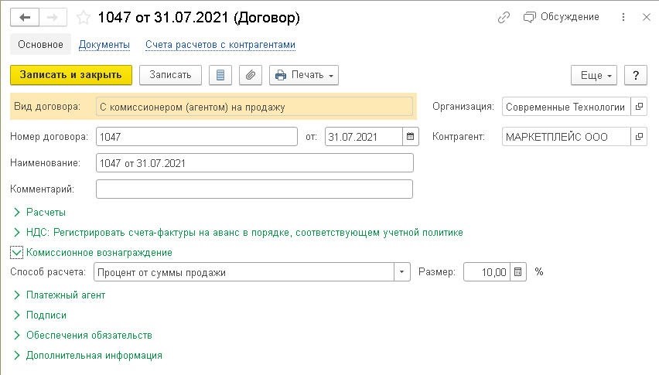659x375 pixels.
Task: Add contract to favorites with star
Action: (83, 17)
